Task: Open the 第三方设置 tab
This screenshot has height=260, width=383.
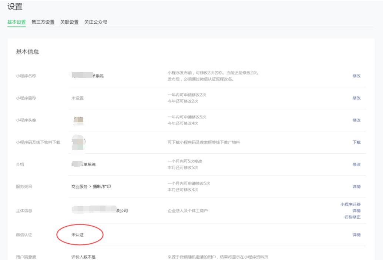Action: coord(43,22)
